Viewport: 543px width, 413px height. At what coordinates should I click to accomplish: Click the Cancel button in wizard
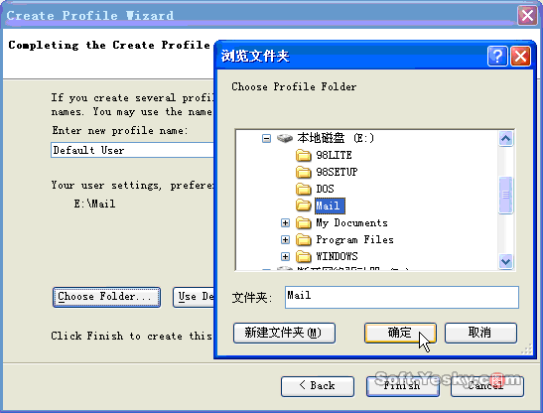(487, 386)
